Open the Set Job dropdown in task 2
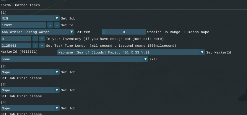Viewport: 247px width, 115px height. [30, 72]
